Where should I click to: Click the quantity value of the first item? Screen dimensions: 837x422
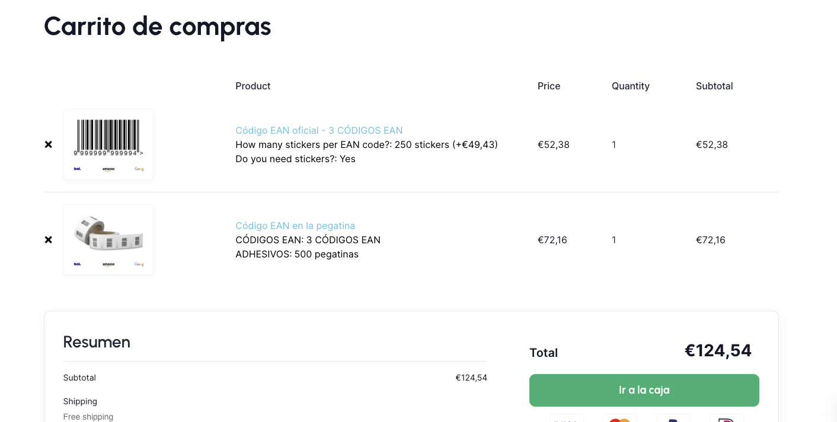614,144
